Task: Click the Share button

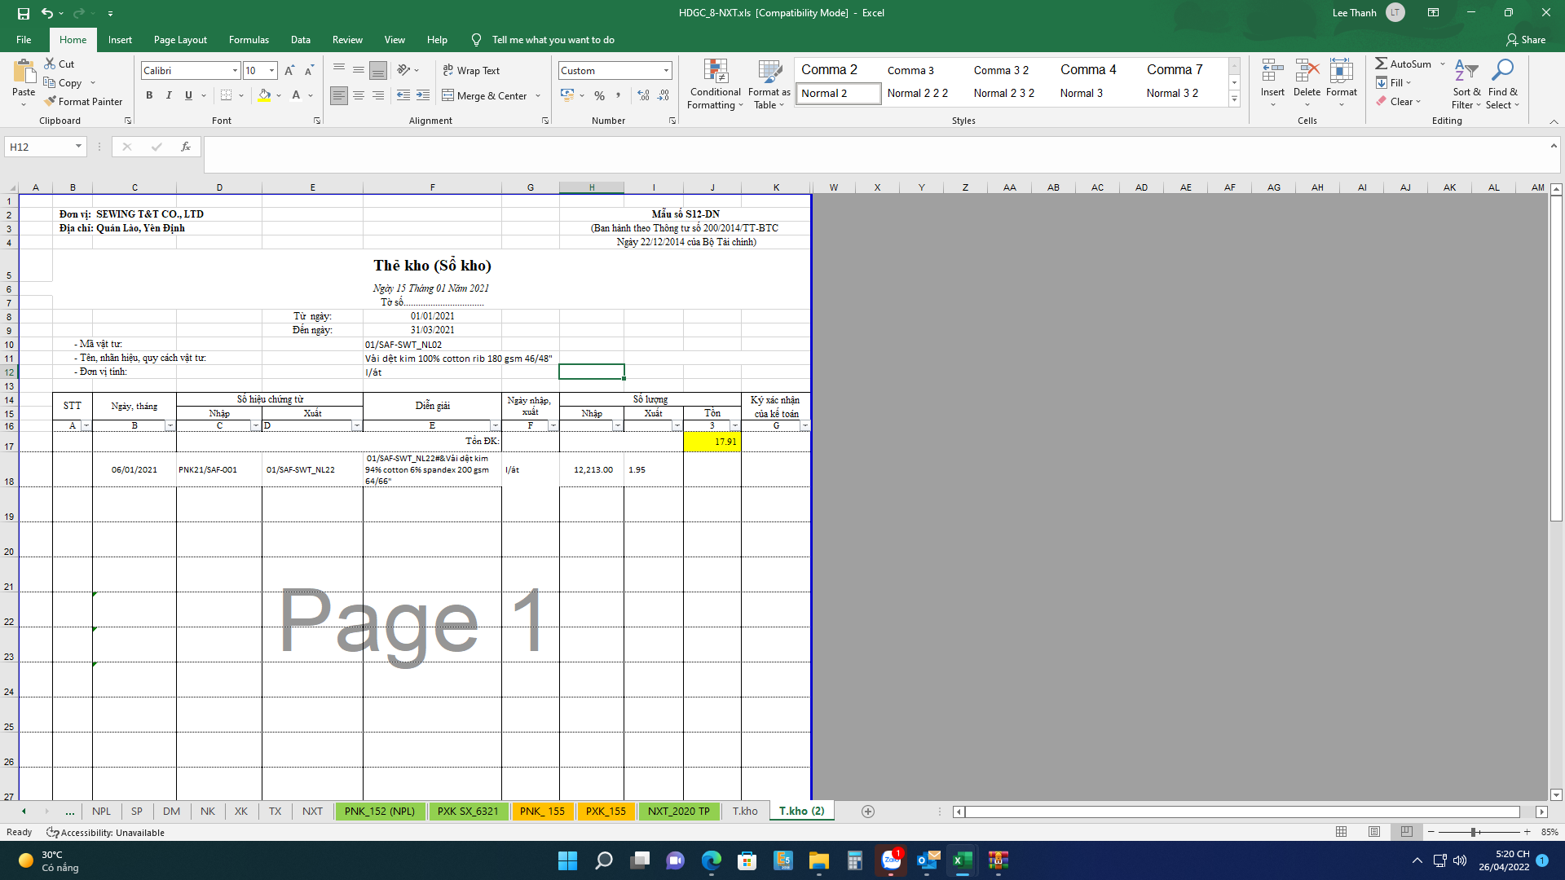Action: pos(1526,40)
